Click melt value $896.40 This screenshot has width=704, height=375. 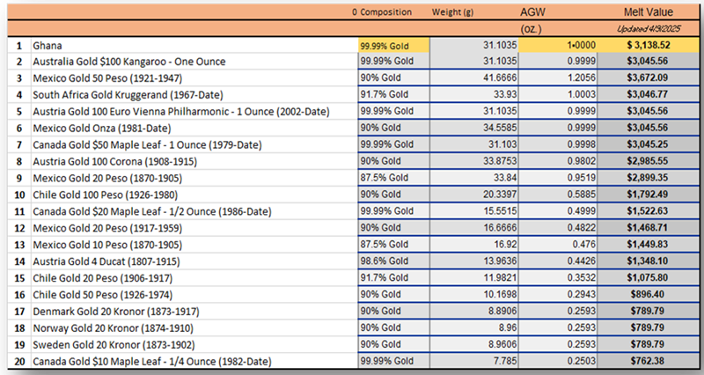[x=649, y=294]
